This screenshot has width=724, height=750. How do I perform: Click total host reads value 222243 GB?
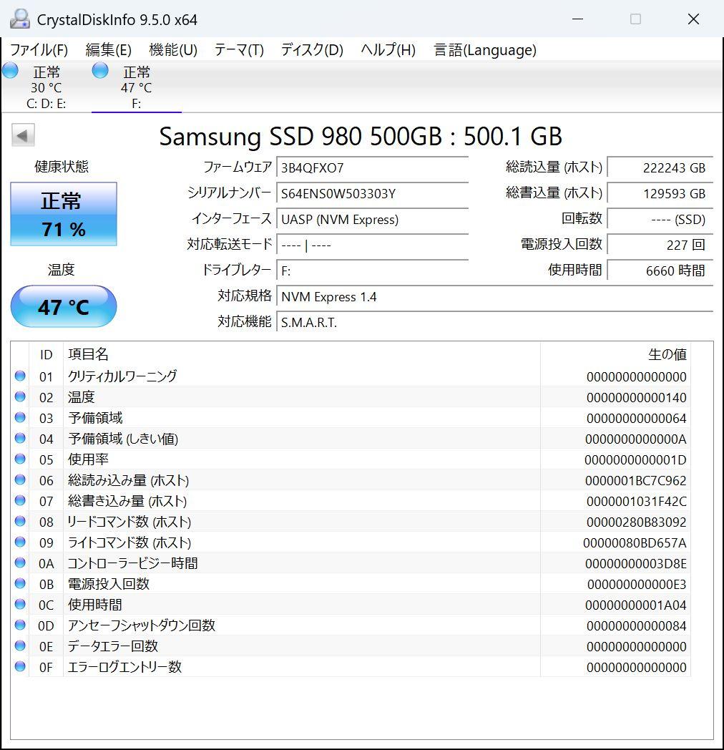660,168
